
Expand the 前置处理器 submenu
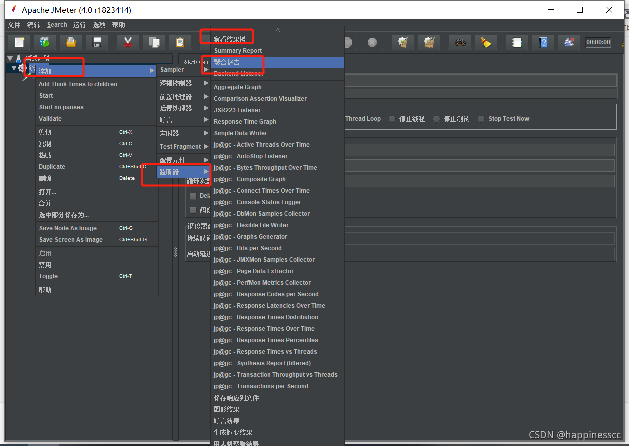(x=184, y=97)
